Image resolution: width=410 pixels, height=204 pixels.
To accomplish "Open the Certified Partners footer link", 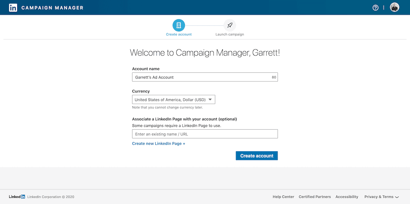I will (x=315, y=197).
